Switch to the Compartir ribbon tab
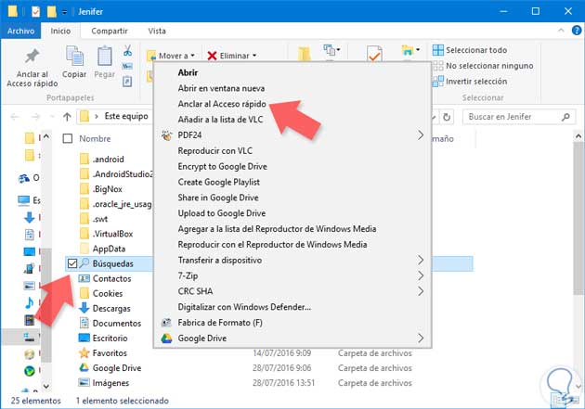 tap(110, 31)
